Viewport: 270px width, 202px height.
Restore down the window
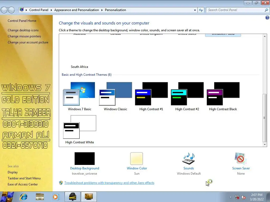257,3
